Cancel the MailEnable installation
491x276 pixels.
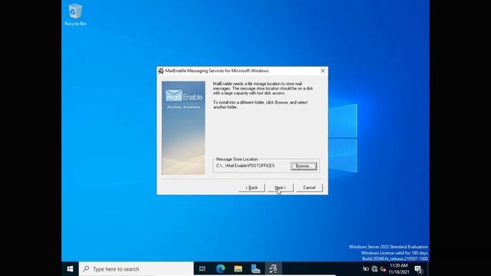click(x=309, y=188)
